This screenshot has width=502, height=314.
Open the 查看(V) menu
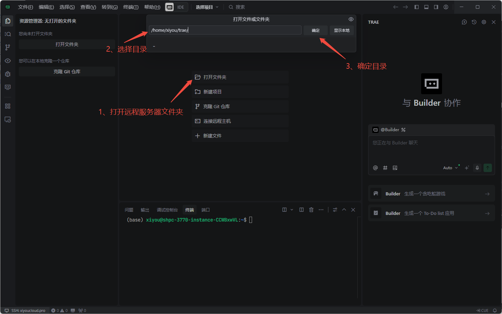click(88, 7)
